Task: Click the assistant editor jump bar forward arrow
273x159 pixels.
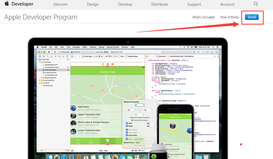Action: 154,56
